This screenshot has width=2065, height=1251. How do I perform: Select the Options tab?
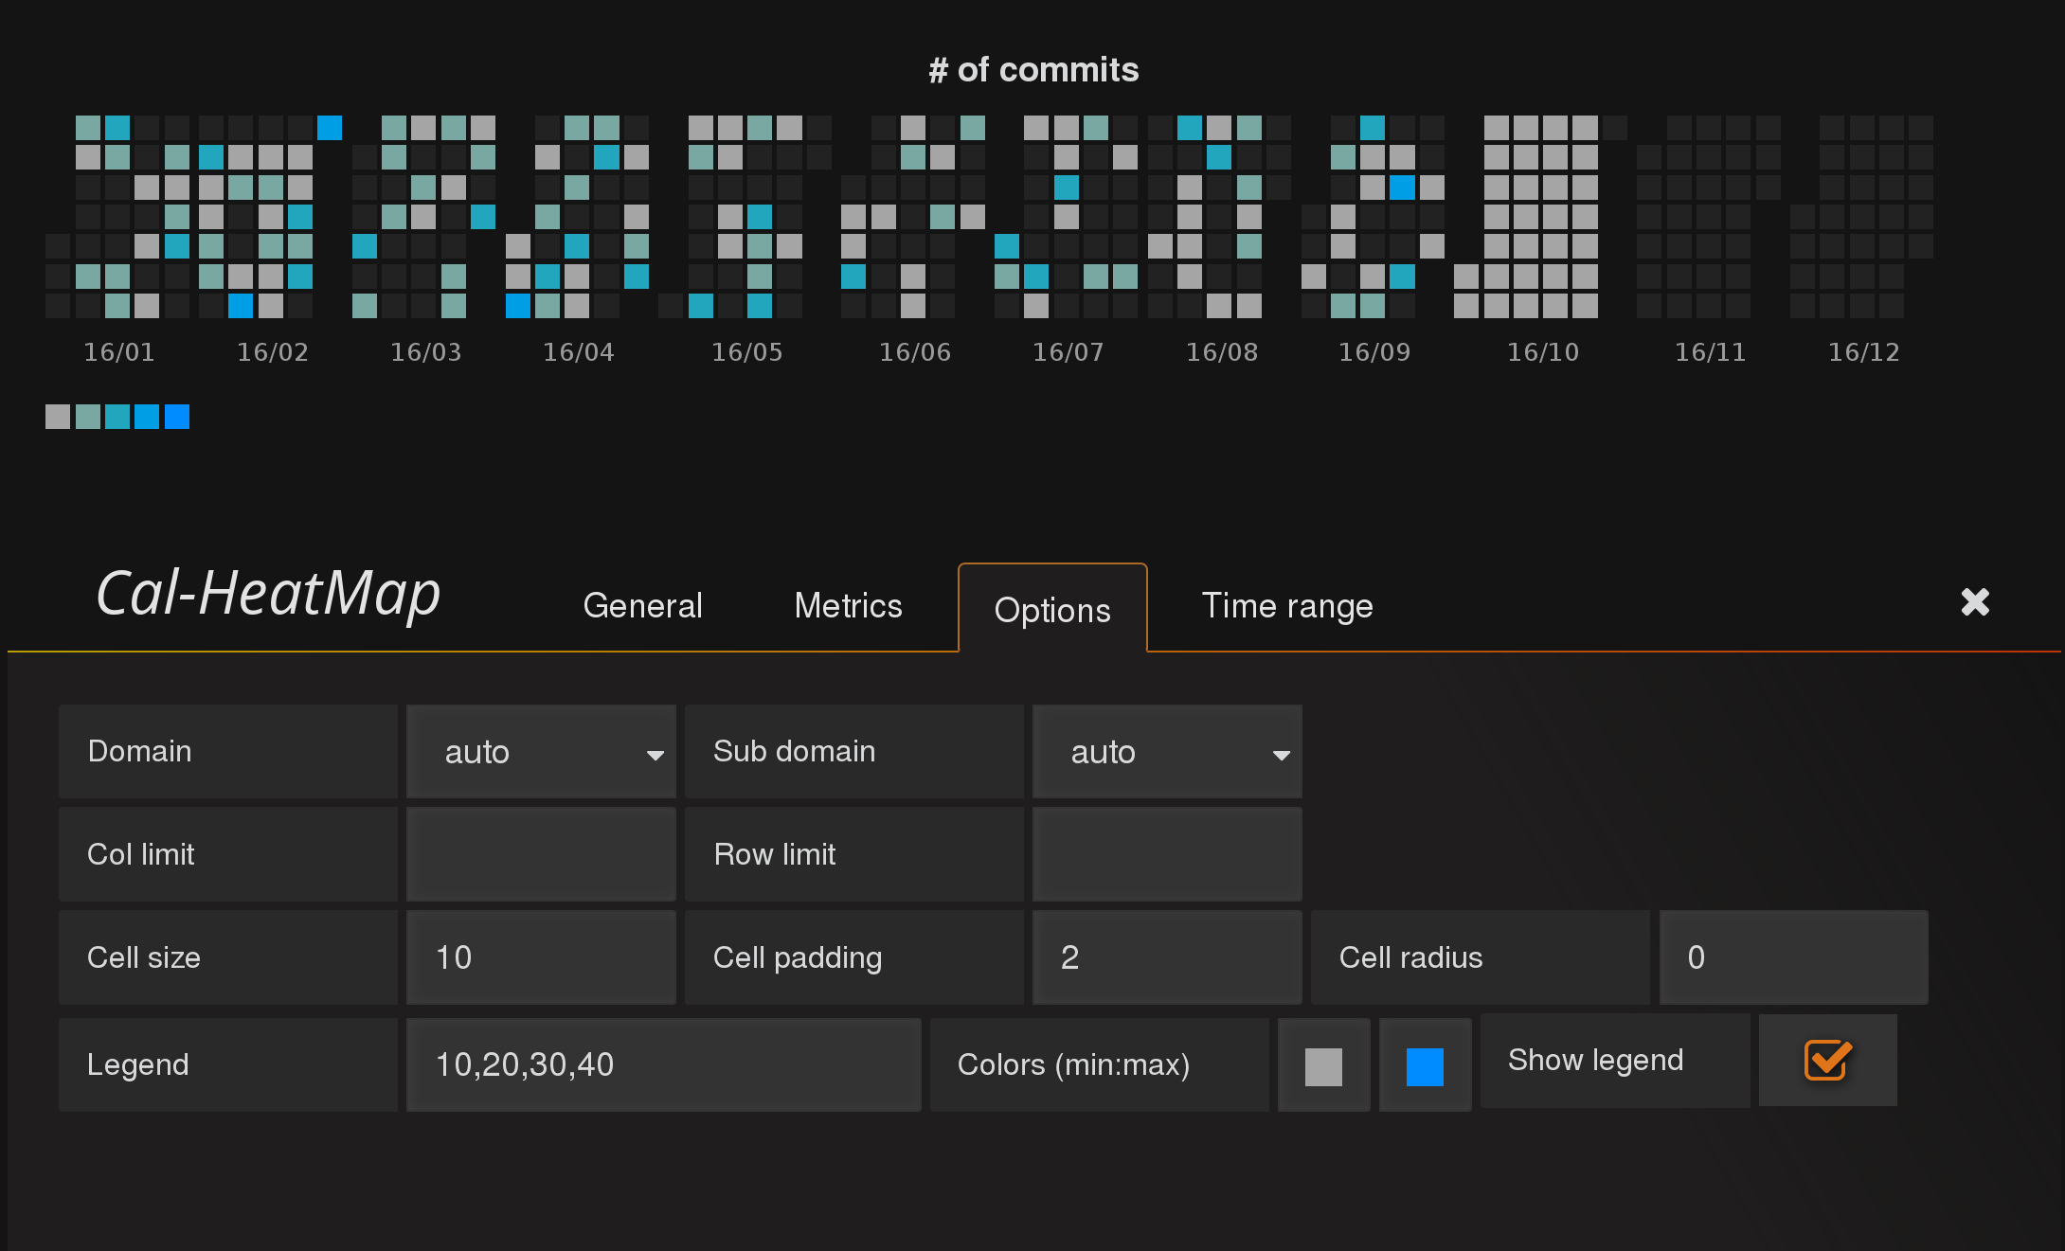[x=1052, y=610]
